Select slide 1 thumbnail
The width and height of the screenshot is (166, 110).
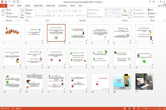(x=12, y=33)
